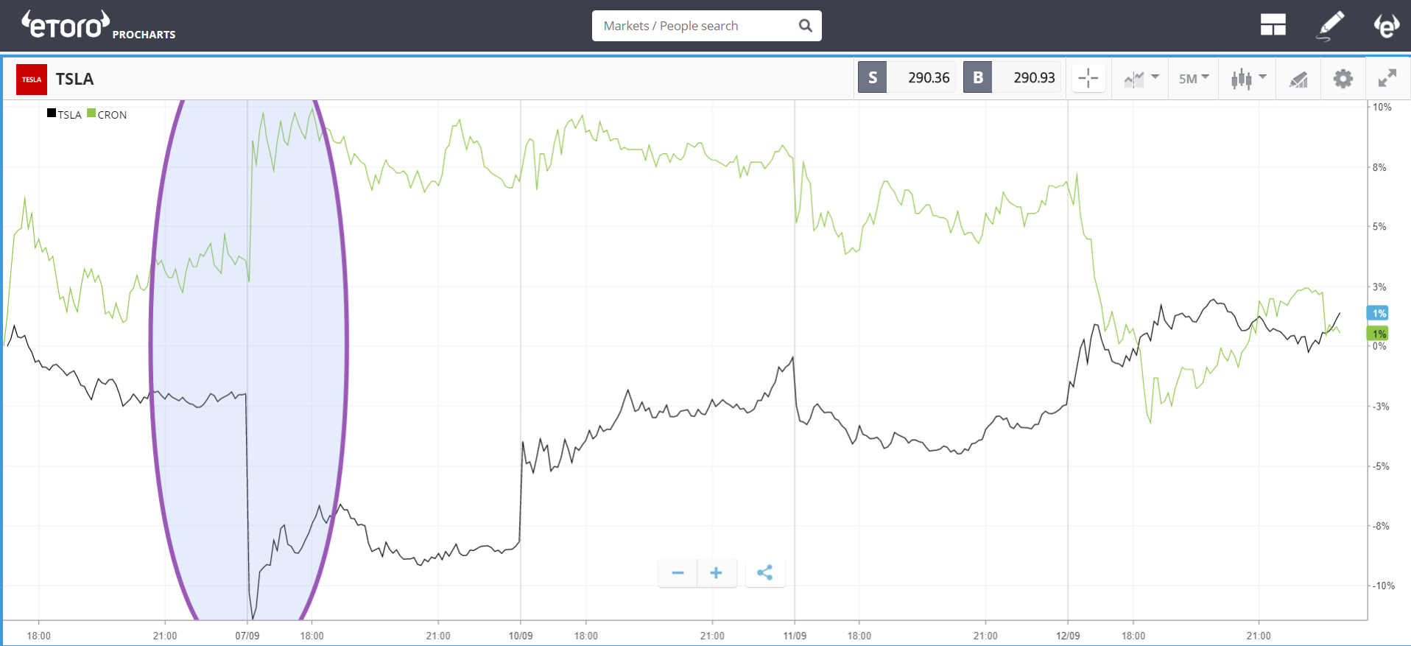The height and width of the screenshot is (646, 1411).
Task: Expand the 5M timeframe dropdown
Action: click(1193, 78)
